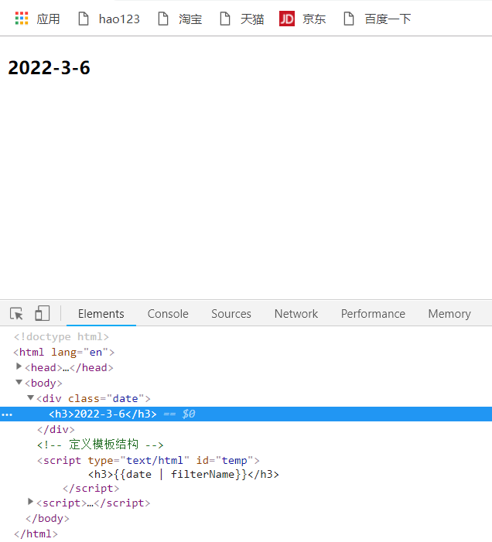Viewport: 492px width, 542px height.
Task: Click the red JD 京东 bookmark icon
Action: coord(287,19)
